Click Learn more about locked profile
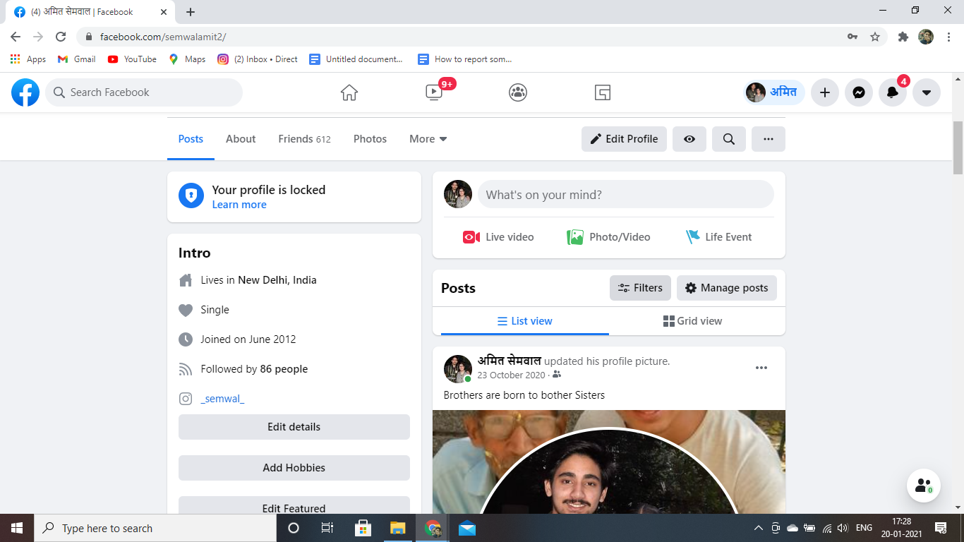Image resolution: width=964 pixels, height=542 pixels. 239,205
